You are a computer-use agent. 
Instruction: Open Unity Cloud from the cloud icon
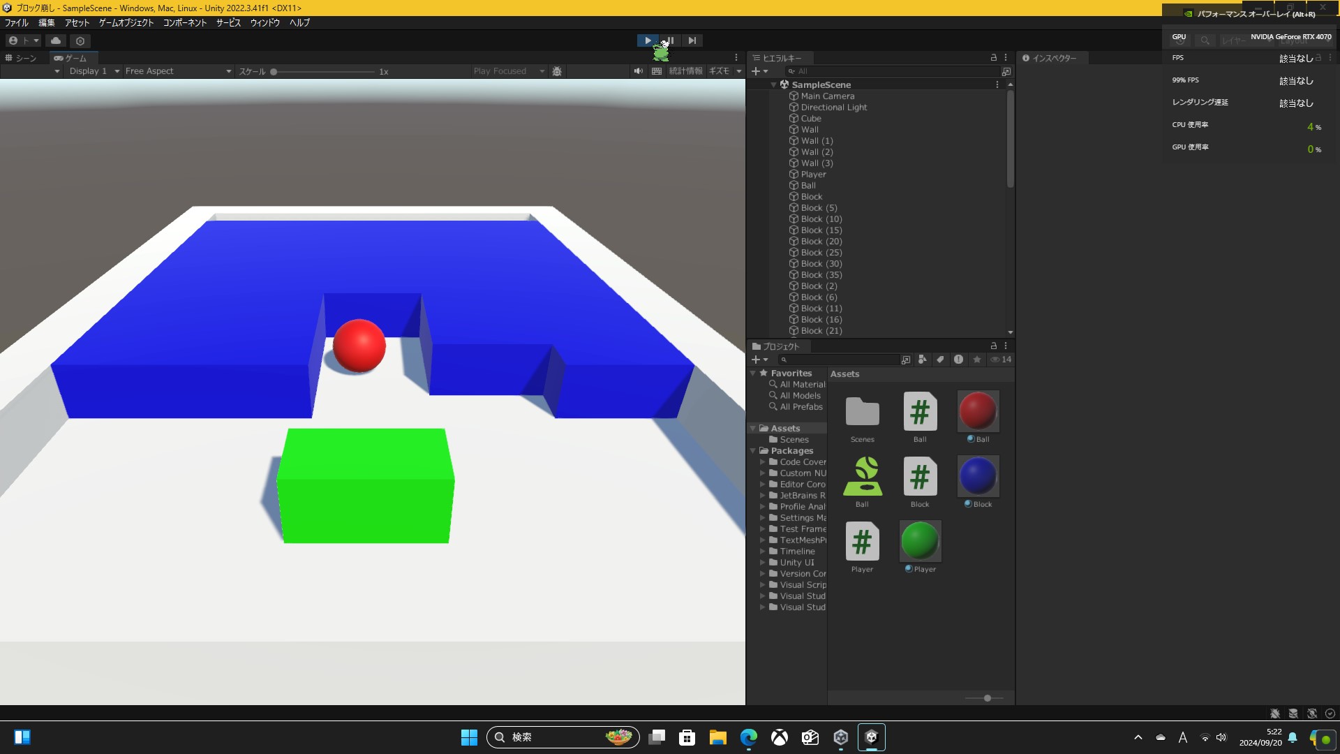pos(56,40)
